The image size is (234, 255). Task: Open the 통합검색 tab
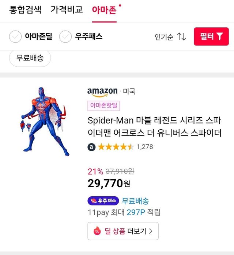tap(26, 10)
